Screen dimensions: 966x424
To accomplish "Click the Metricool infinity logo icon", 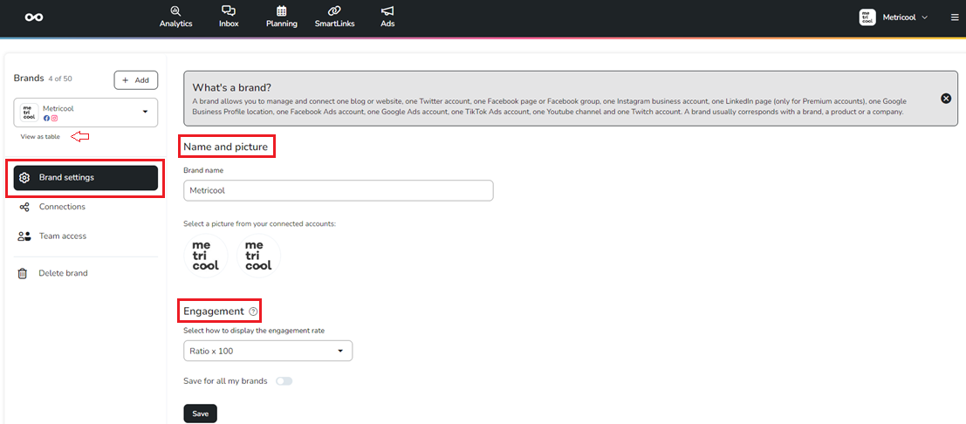I will click(34, 17).
